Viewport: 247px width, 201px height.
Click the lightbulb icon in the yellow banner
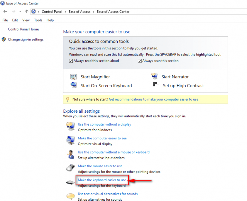click(x=67, y=100)
